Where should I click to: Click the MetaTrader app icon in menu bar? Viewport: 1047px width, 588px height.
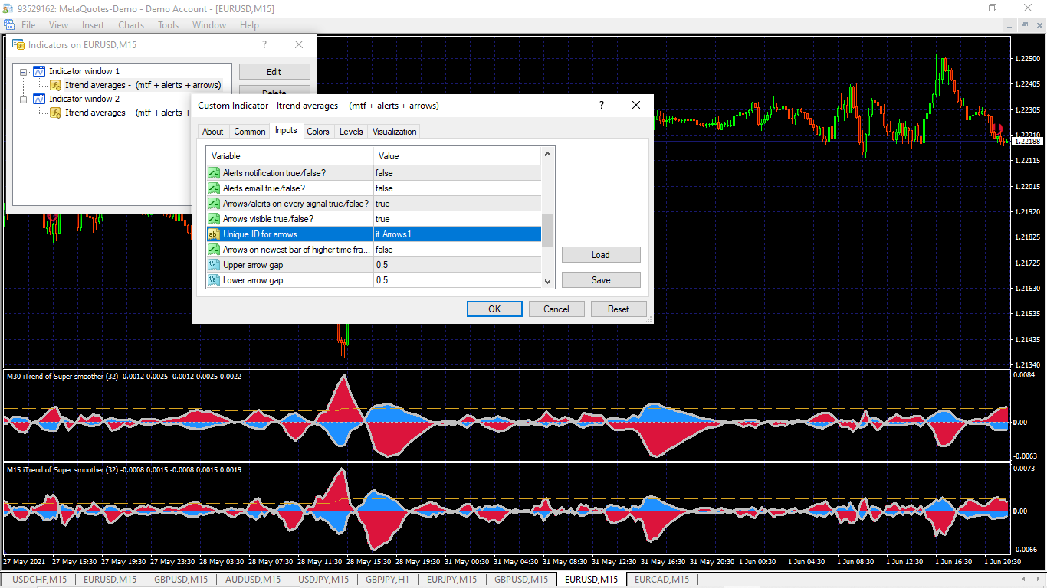click(9, 25)
